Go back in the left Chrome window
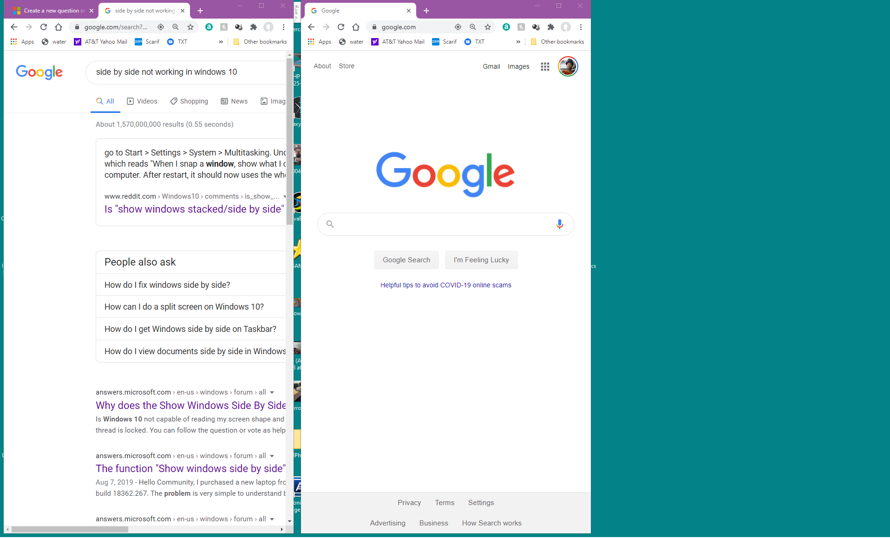890x538 pixels. pos(14,27)
